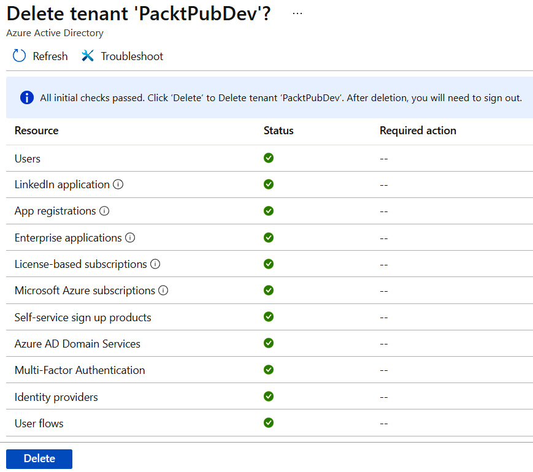Screen dimensions: 533x472
Task: Open the ellipsis more options menu
Action: click(297, 13)
